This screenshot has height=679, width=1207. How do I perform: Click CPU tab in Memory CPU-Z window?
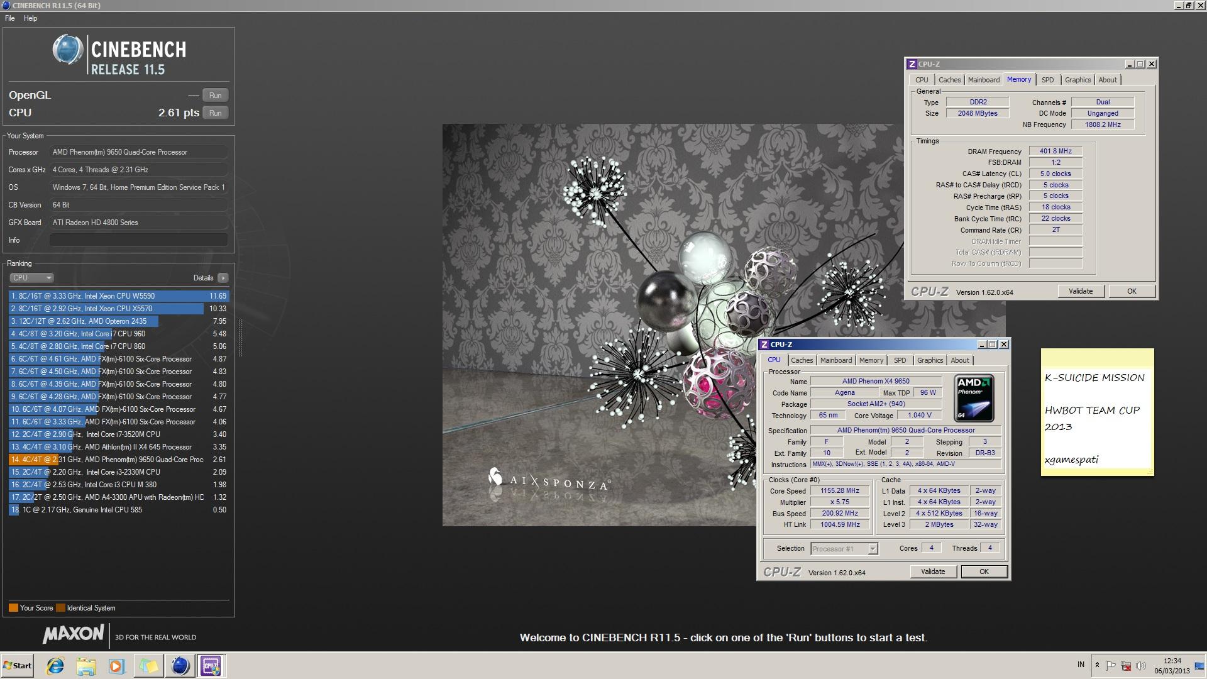click(x=922, y=80)
